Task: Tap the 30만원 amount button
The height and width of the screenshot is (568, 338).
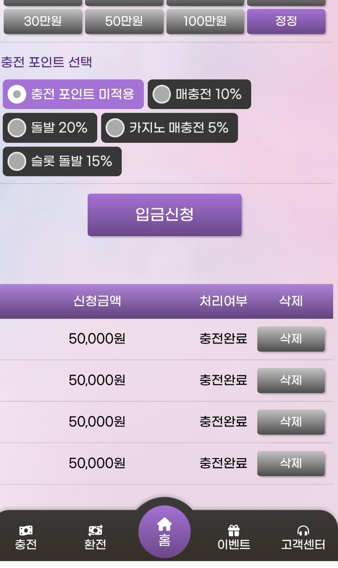Action: [x=43, y=21]
